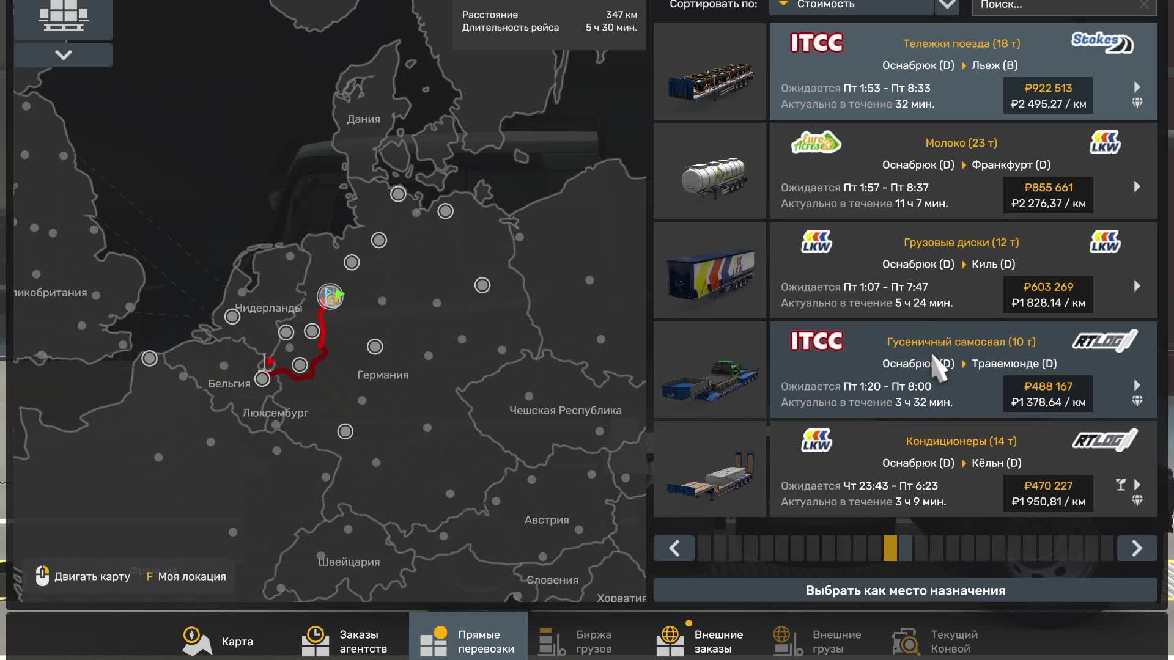Open the Карта tab

click(x=218, y=641)
